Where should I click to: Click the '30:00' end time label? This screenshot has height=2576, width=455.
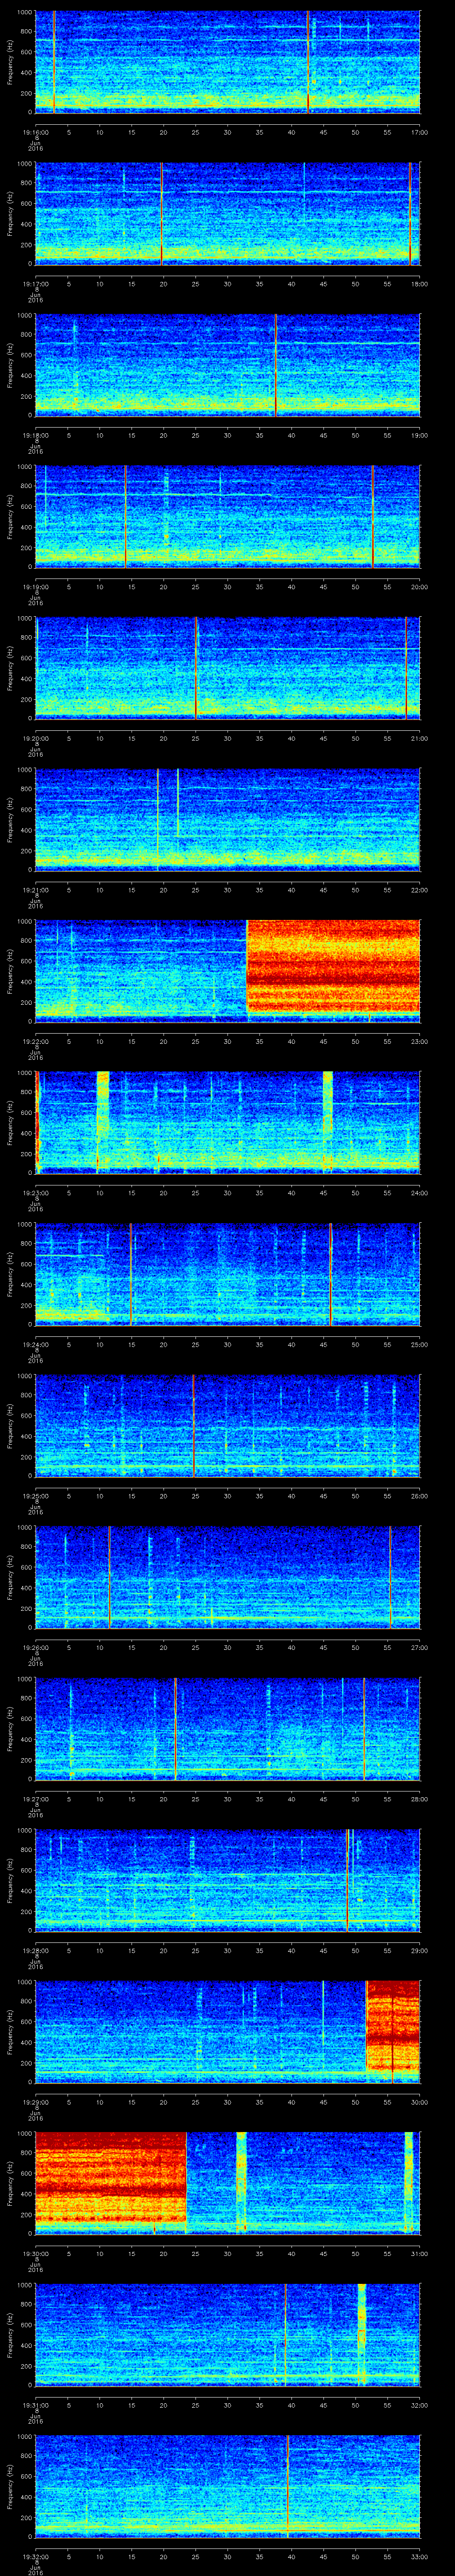pos(420,2102)
